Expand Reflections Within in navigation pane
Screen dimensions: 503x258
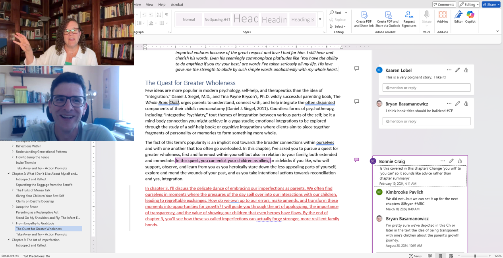[x=13, y=146]
